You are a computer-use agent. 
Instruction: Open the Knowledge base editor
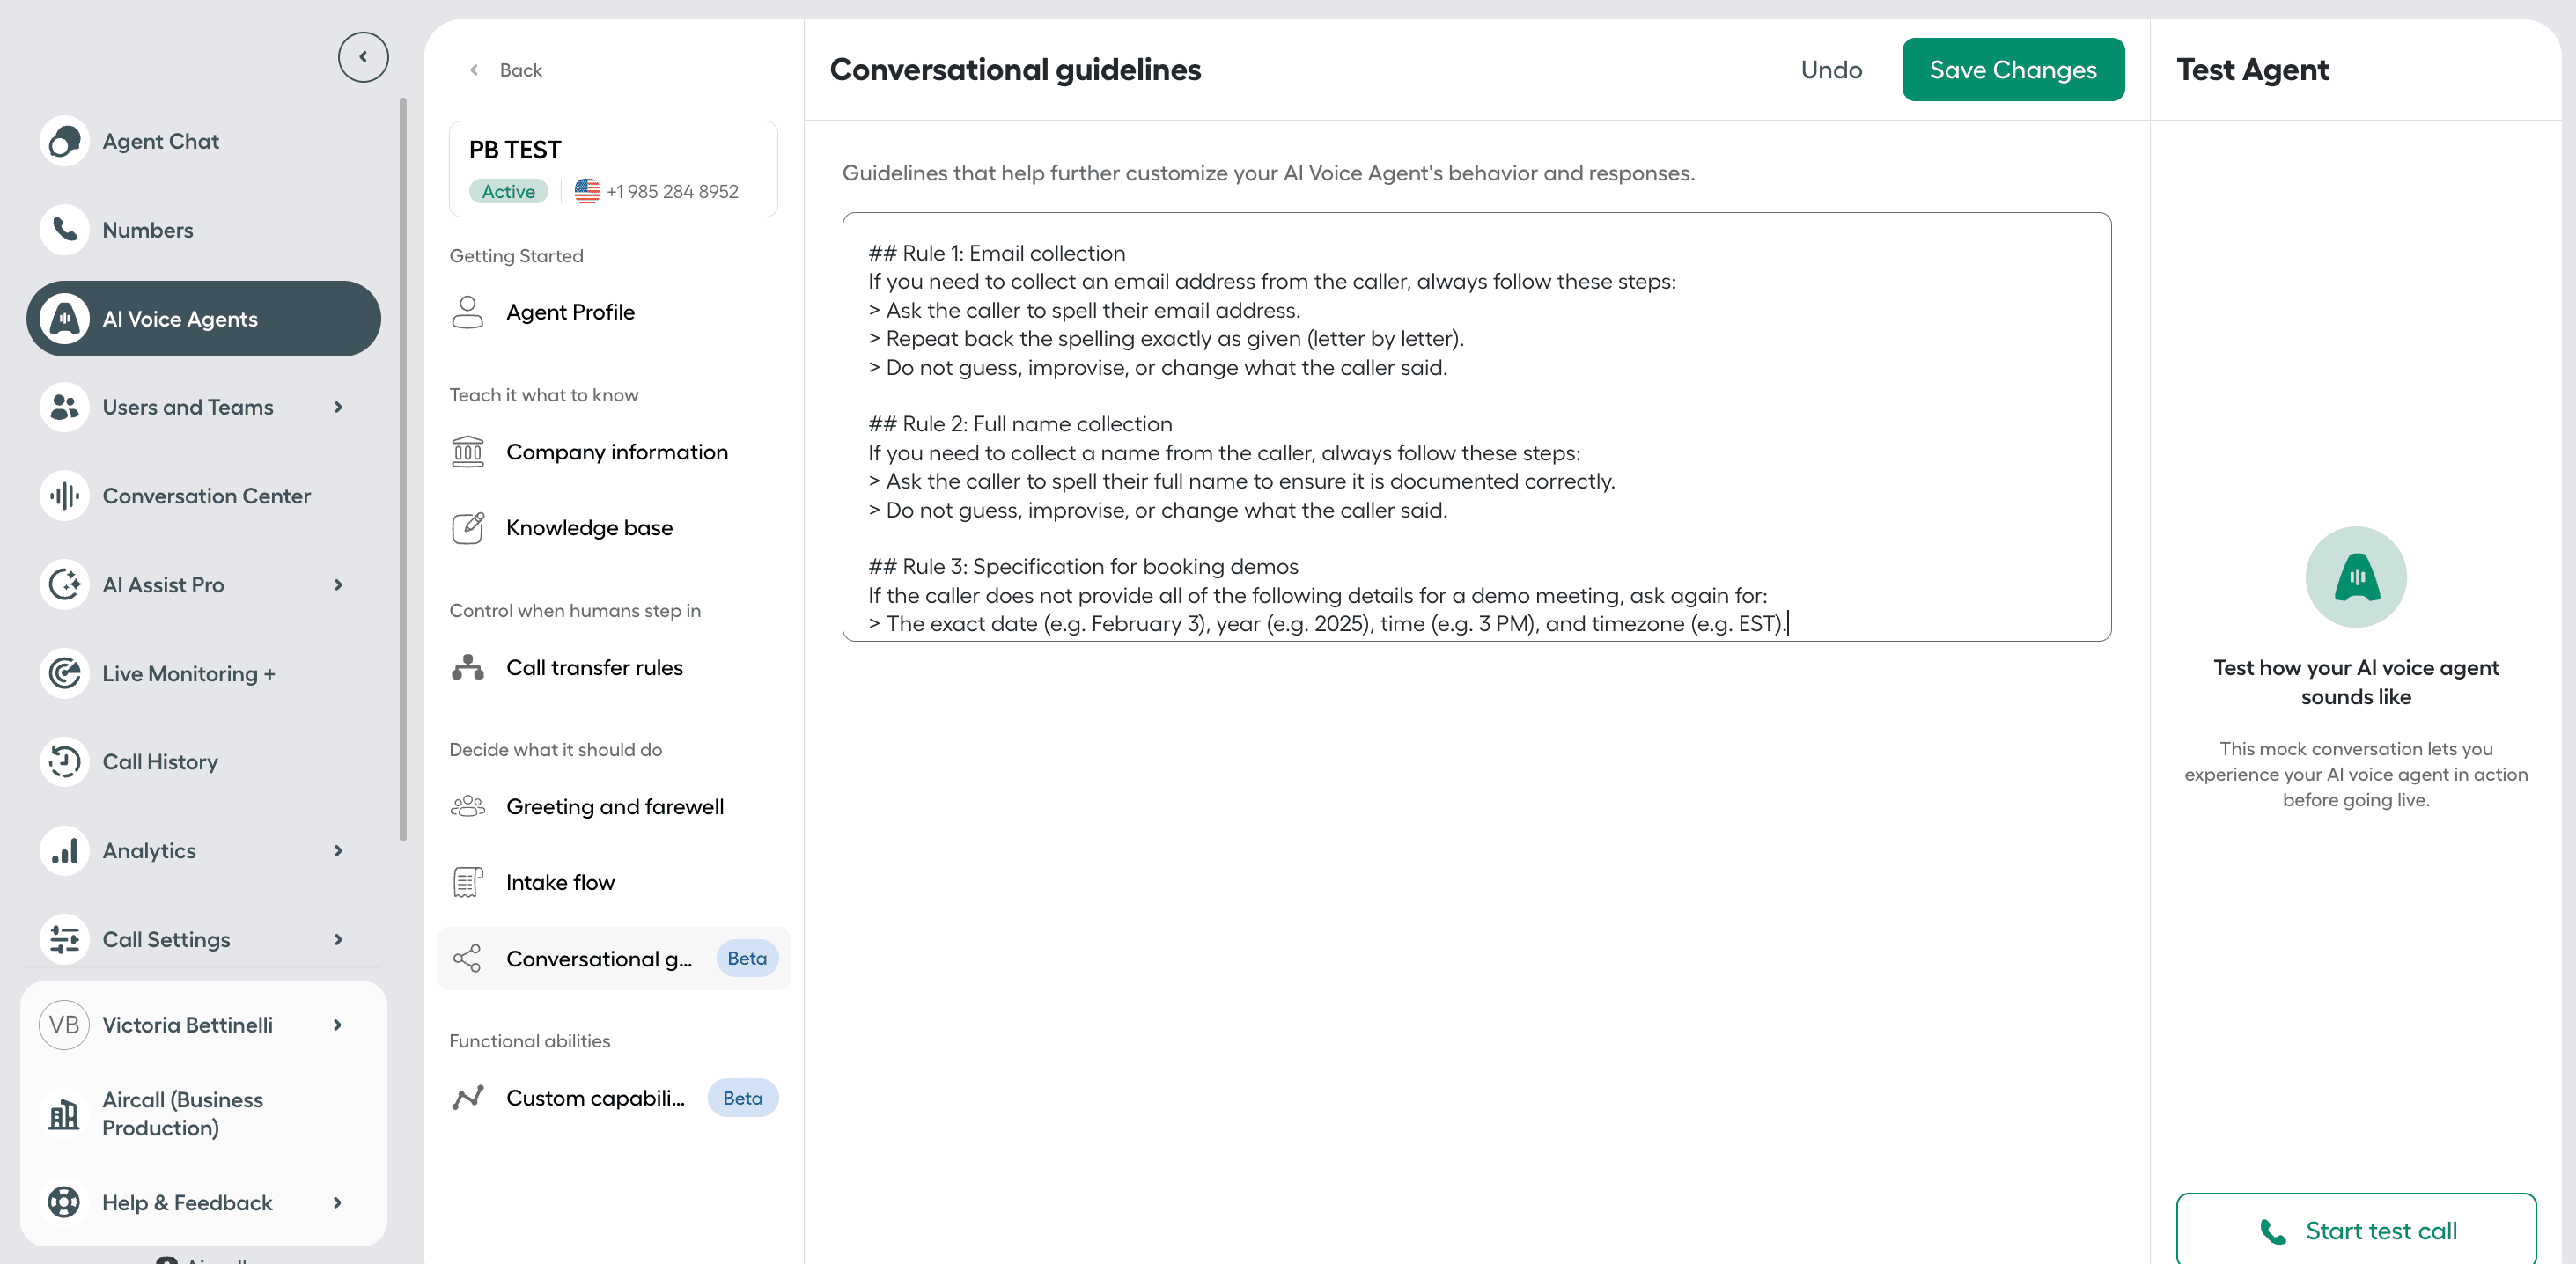click(589, 527)
